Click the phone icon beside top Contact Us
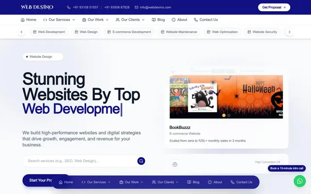311x194 pixels. pos(196,20)
